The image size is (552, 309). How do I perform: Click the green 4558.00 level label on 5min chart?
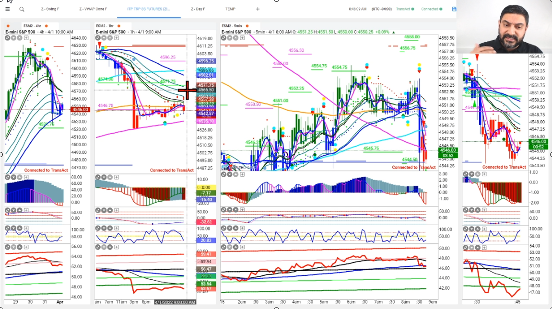point(411,36)
